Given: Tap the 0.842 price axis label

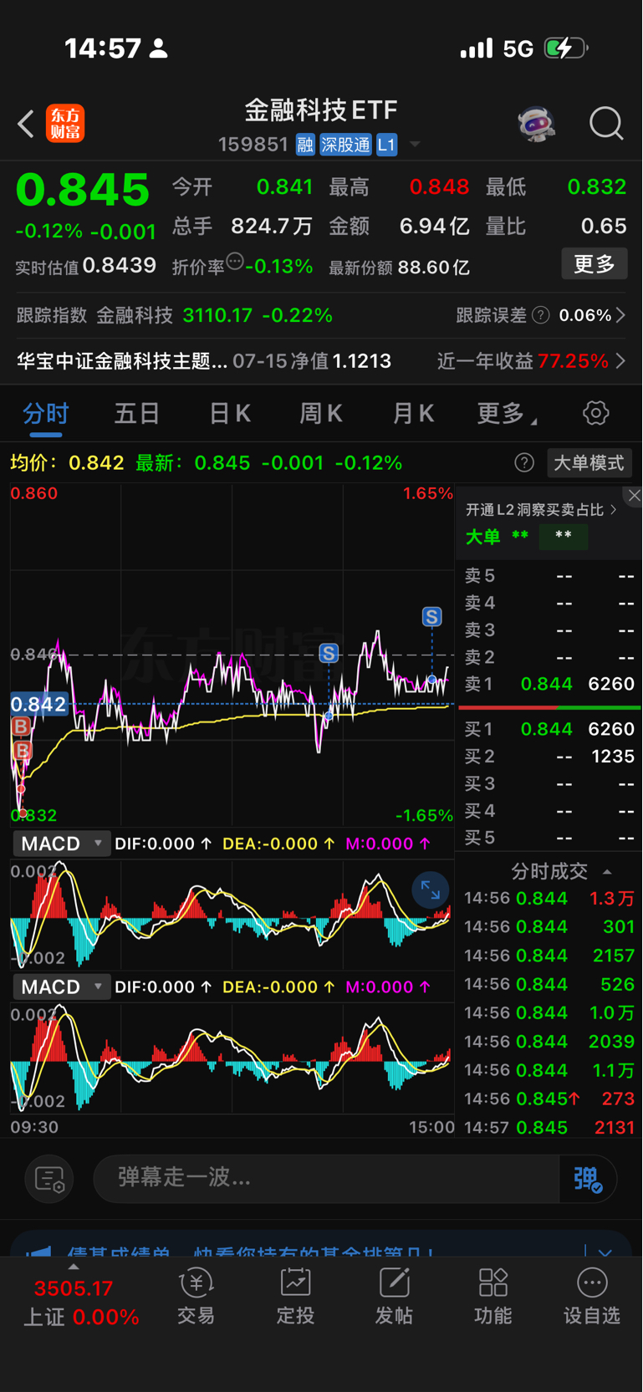Looking at the screenshot, I should point(38,704).
